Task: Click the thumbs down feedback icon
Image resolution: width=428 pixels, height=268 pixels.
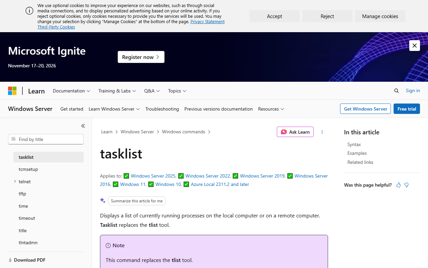Action: pos(407,185)
